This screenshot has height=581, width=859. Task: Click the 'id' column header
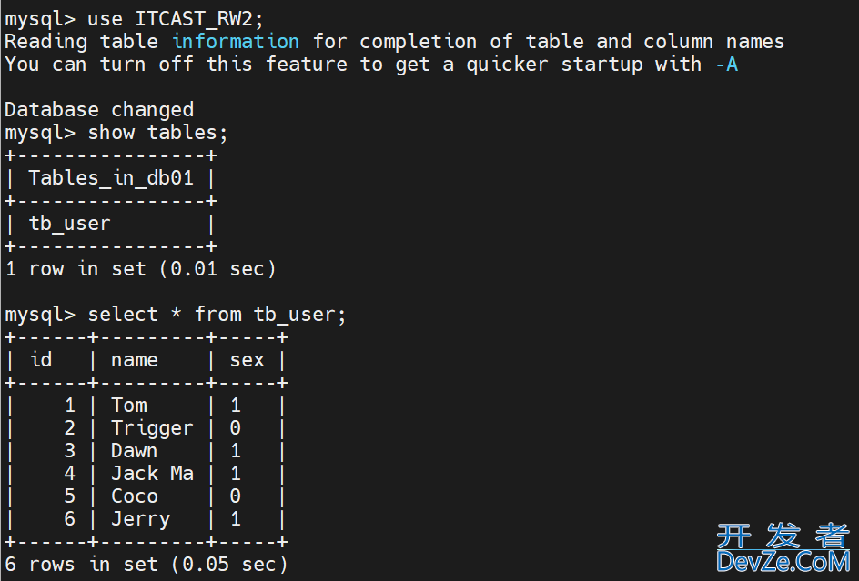click(x=41, y=360)
